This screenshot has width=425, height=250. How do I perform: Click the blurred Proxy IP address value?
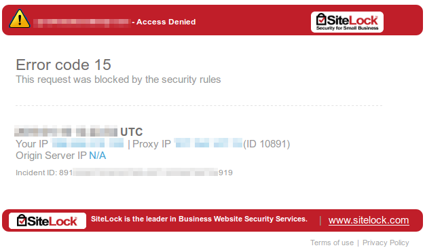click(208, 143)
